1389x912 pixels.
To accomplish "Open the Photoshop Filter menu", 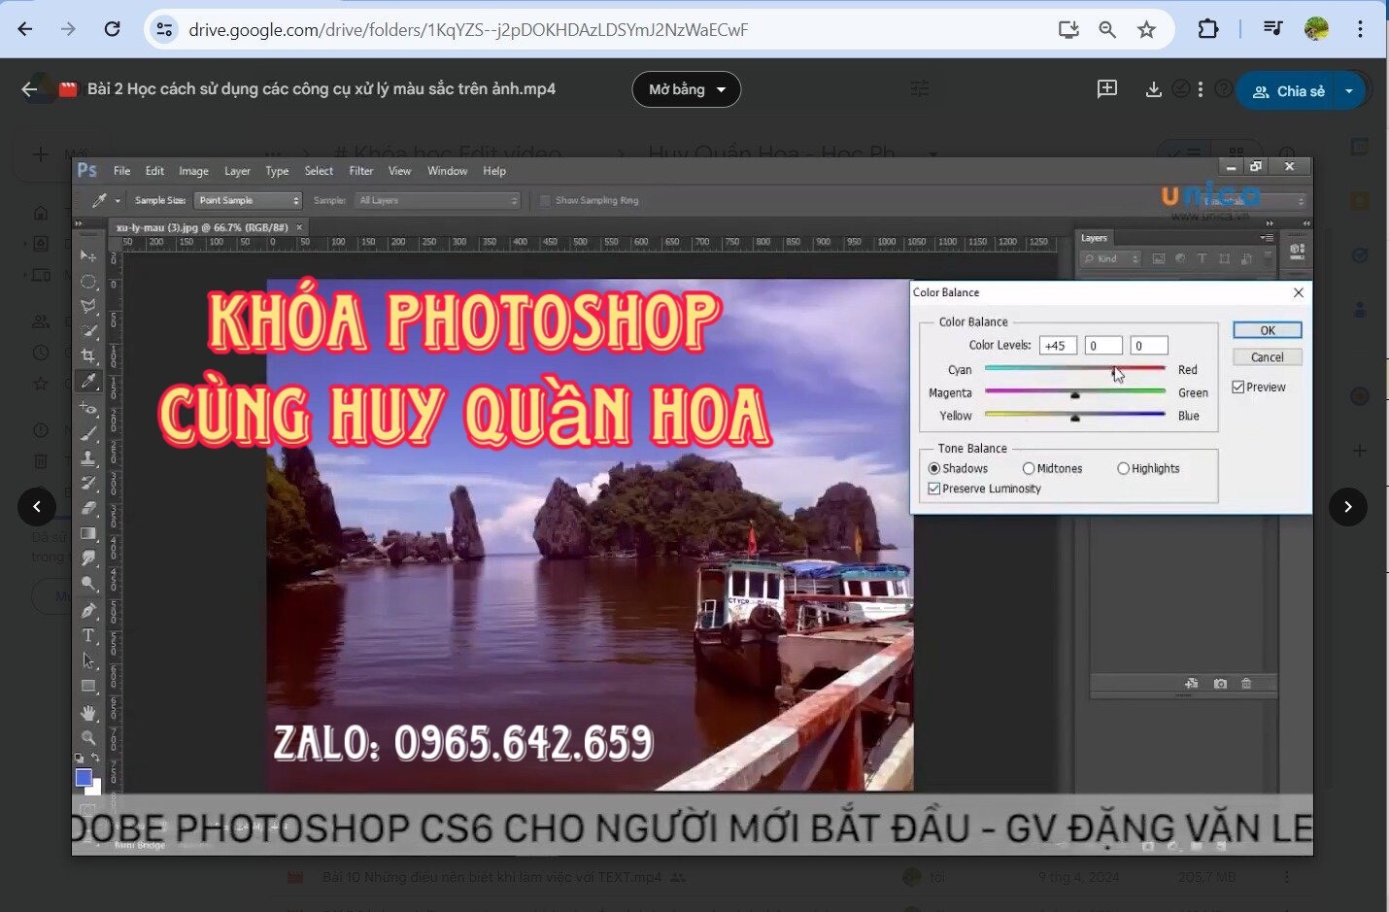I will (x=360, y=171).
